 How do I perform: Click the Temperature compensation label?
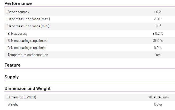click(x=28, y=55)
